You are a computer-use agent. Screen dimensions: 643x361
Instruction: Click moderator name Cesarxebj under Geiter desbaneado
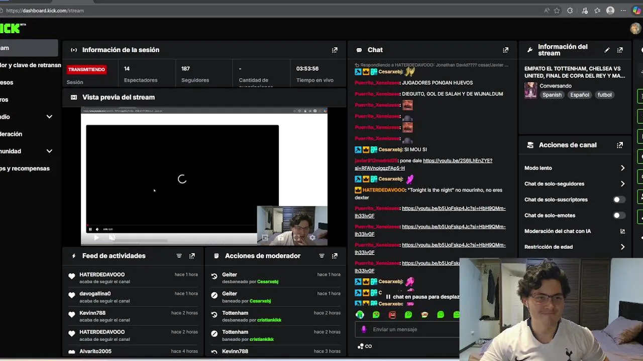[268, 282]
